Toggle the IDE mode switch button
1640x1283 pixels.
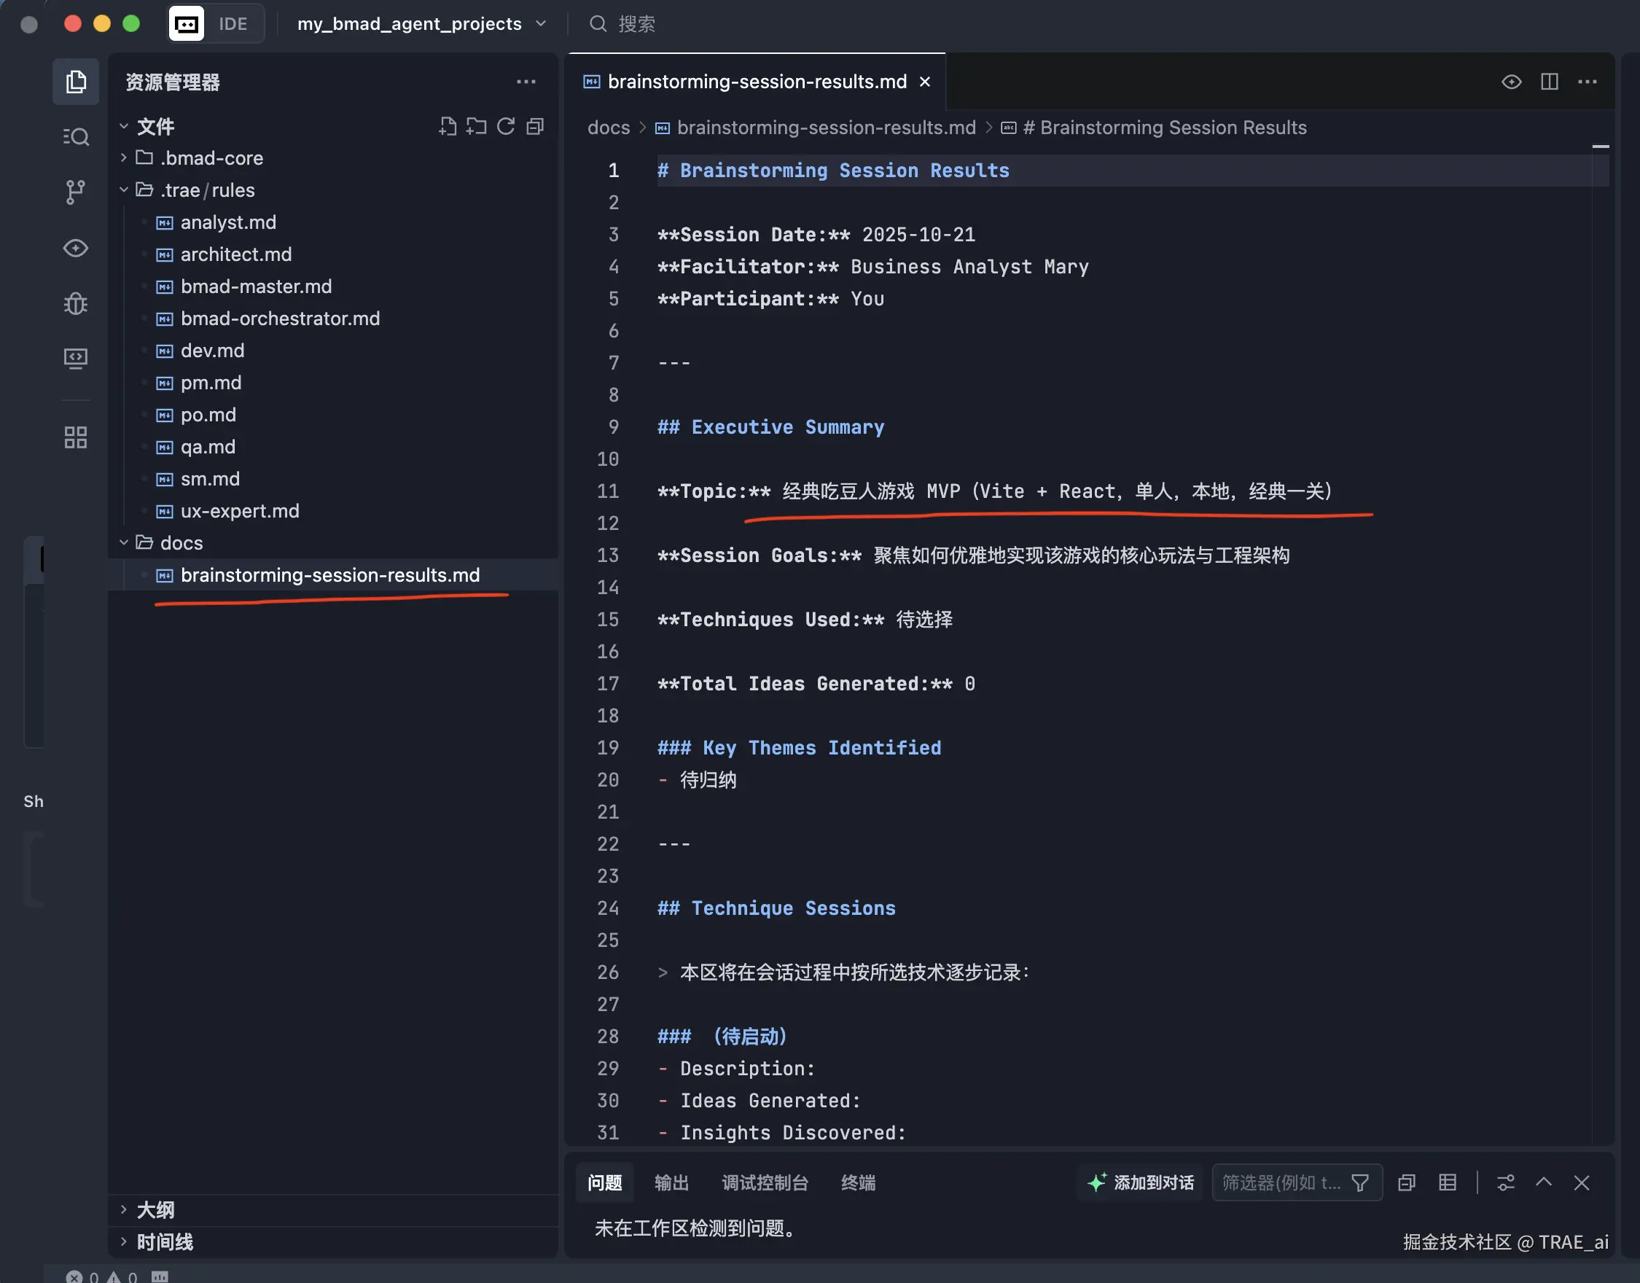point(216,24)
